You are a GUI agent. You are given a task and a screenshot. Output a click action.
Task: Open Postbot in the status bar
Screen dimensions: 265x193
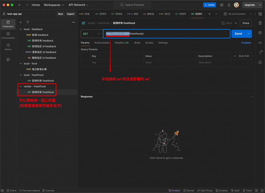(x=174, y=190)
